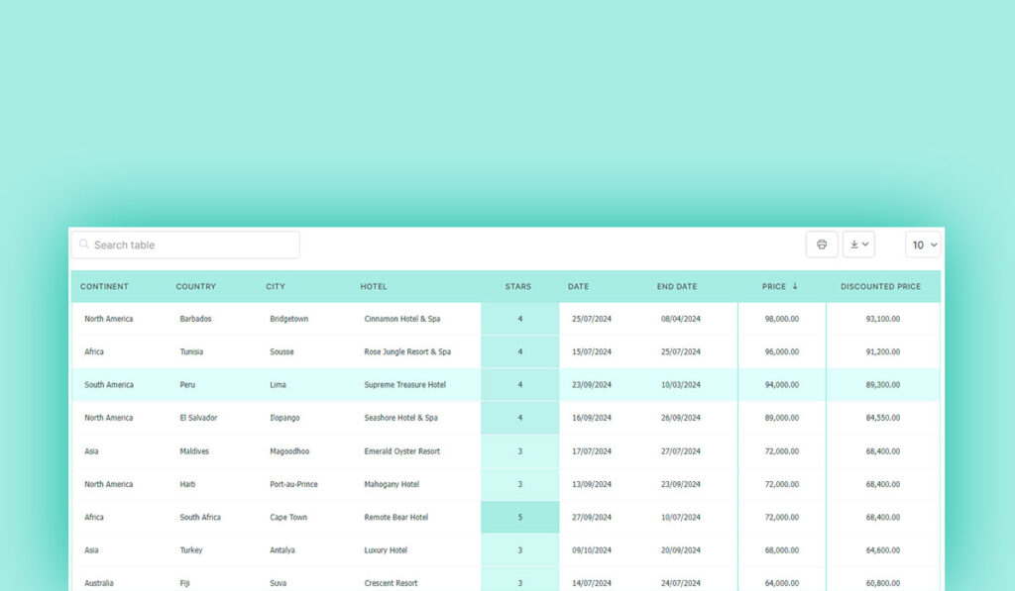Click the Port-au-Prince city cell
This screenshot has width=1015, height=591.
pos(293,484)
